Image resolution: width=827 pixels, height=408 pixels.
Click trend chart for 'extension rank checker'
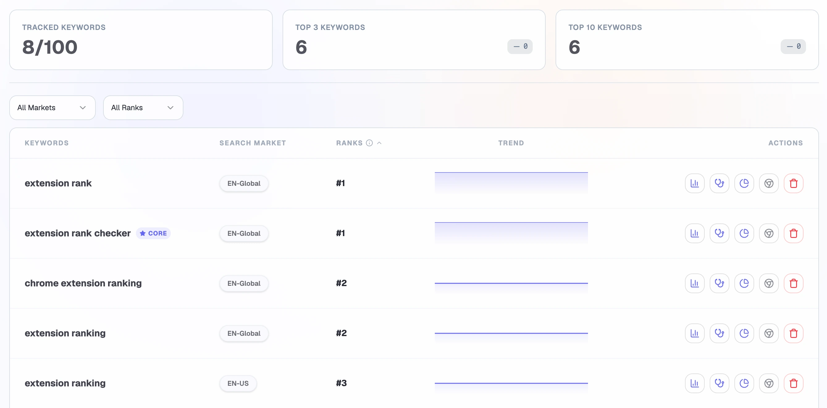[x=511, y=233]
